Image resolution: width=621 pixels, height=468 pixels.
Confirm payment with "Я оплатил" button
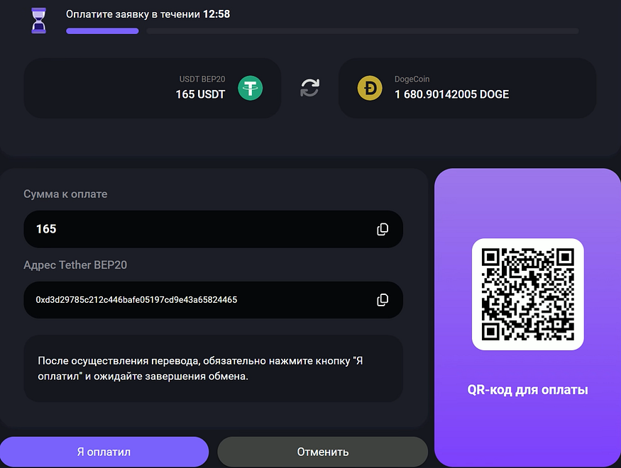[x=104, y=452]
